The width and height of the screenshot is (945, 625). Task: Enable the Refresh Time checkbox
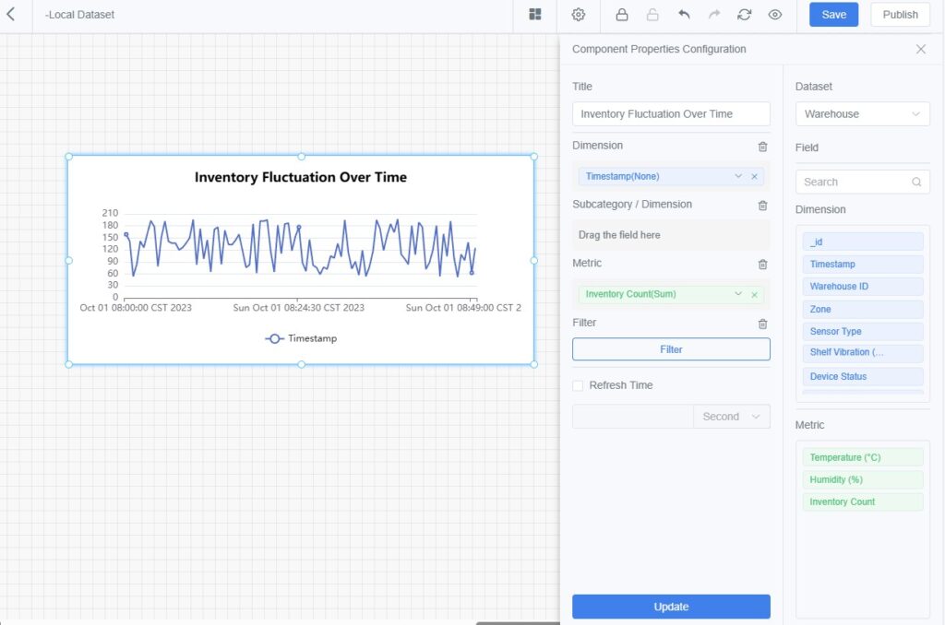point(578,385)
